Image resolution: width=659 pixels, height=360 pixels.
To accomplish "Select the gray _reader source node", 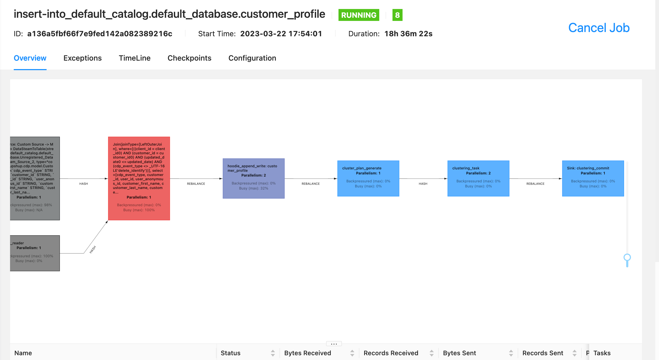I will click(x=35, y=253).
